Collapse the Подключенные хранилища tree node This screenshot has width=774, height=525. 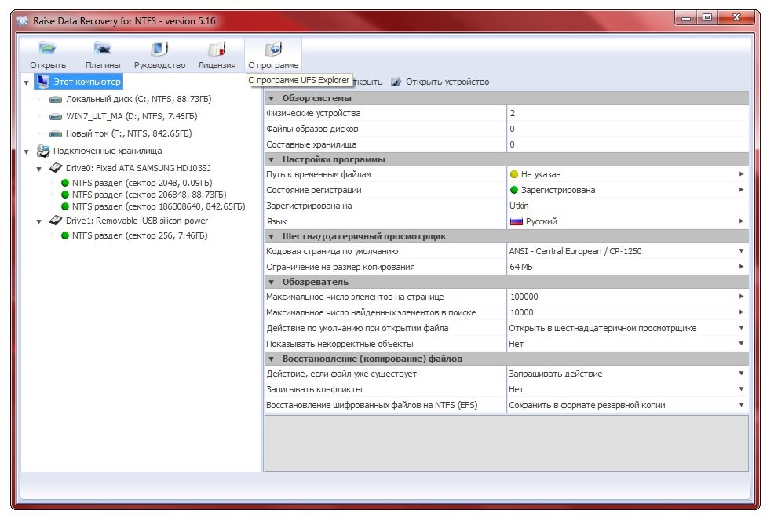pyautogui.click(x=27, y=151)
